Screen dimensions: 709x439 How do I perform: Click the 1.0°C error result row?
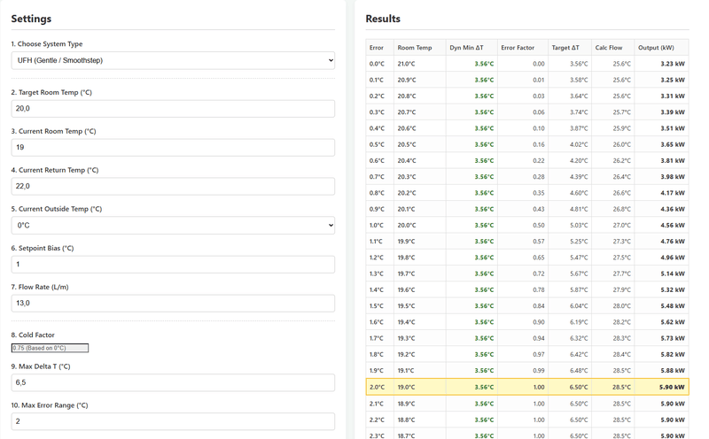pos(527,225)
